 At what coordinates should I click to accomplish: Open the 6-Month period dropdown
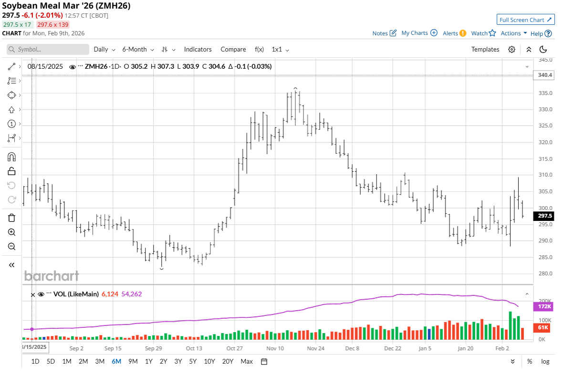coord(138,50)
